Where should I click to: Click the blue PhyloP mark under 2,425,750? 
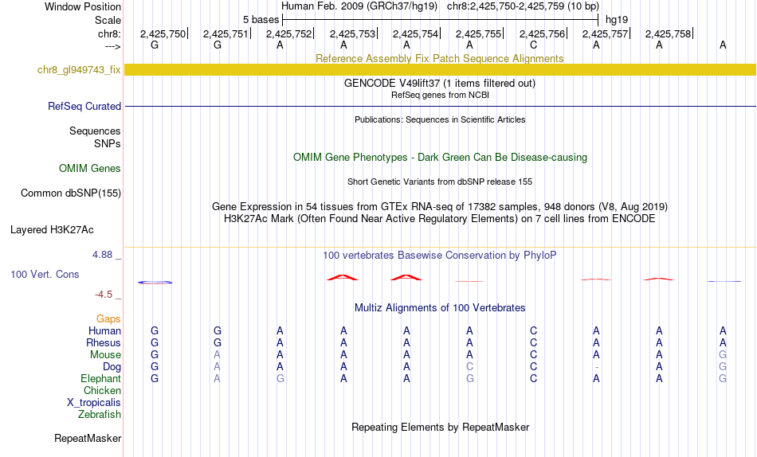tap(155, 283)
